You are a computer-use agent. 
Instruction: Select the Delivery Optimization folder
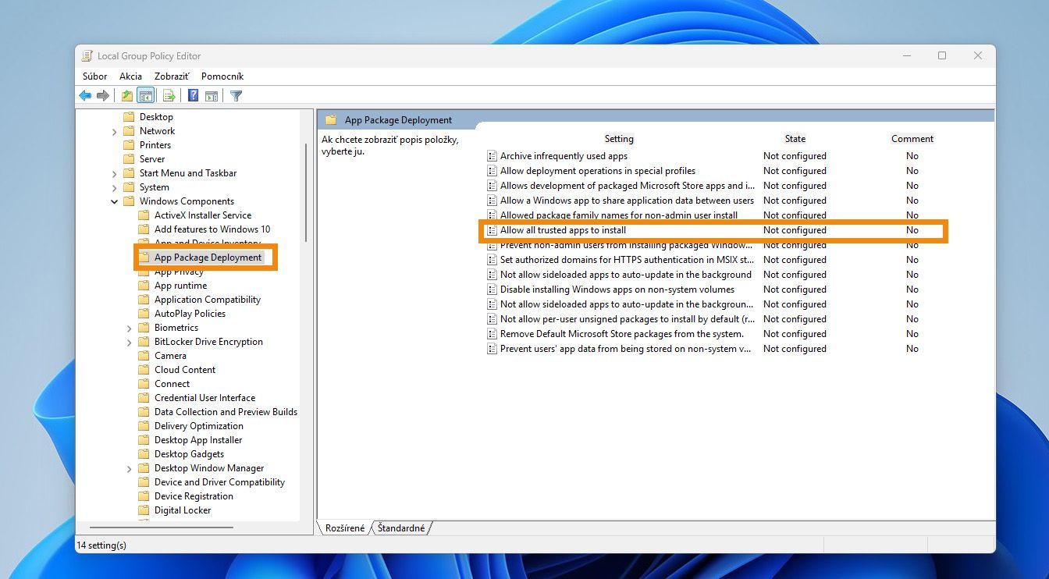tap(199, 426)
